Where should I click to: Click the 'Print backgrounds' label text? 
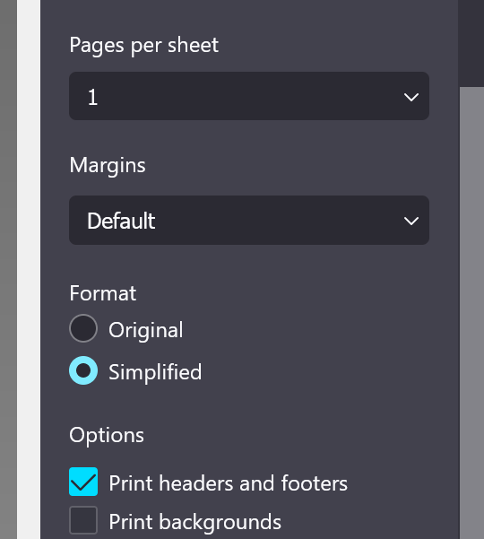[x=194, y=522]
